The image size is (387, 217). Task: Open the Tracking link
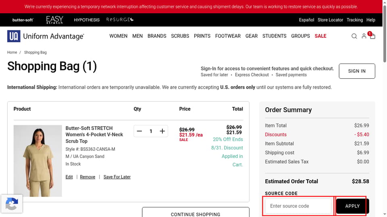point(355,20)
